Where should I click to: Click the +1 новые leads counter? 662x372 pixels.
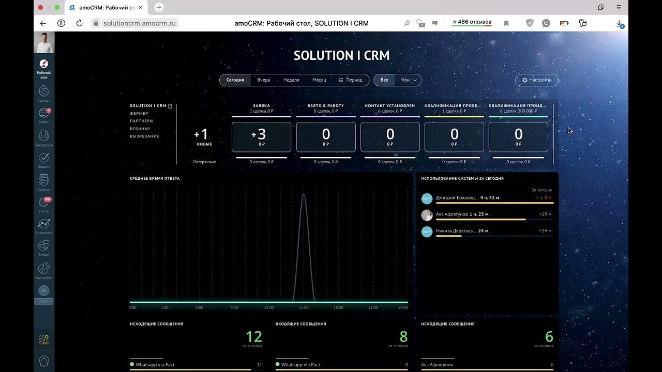[x=204, y=137]
